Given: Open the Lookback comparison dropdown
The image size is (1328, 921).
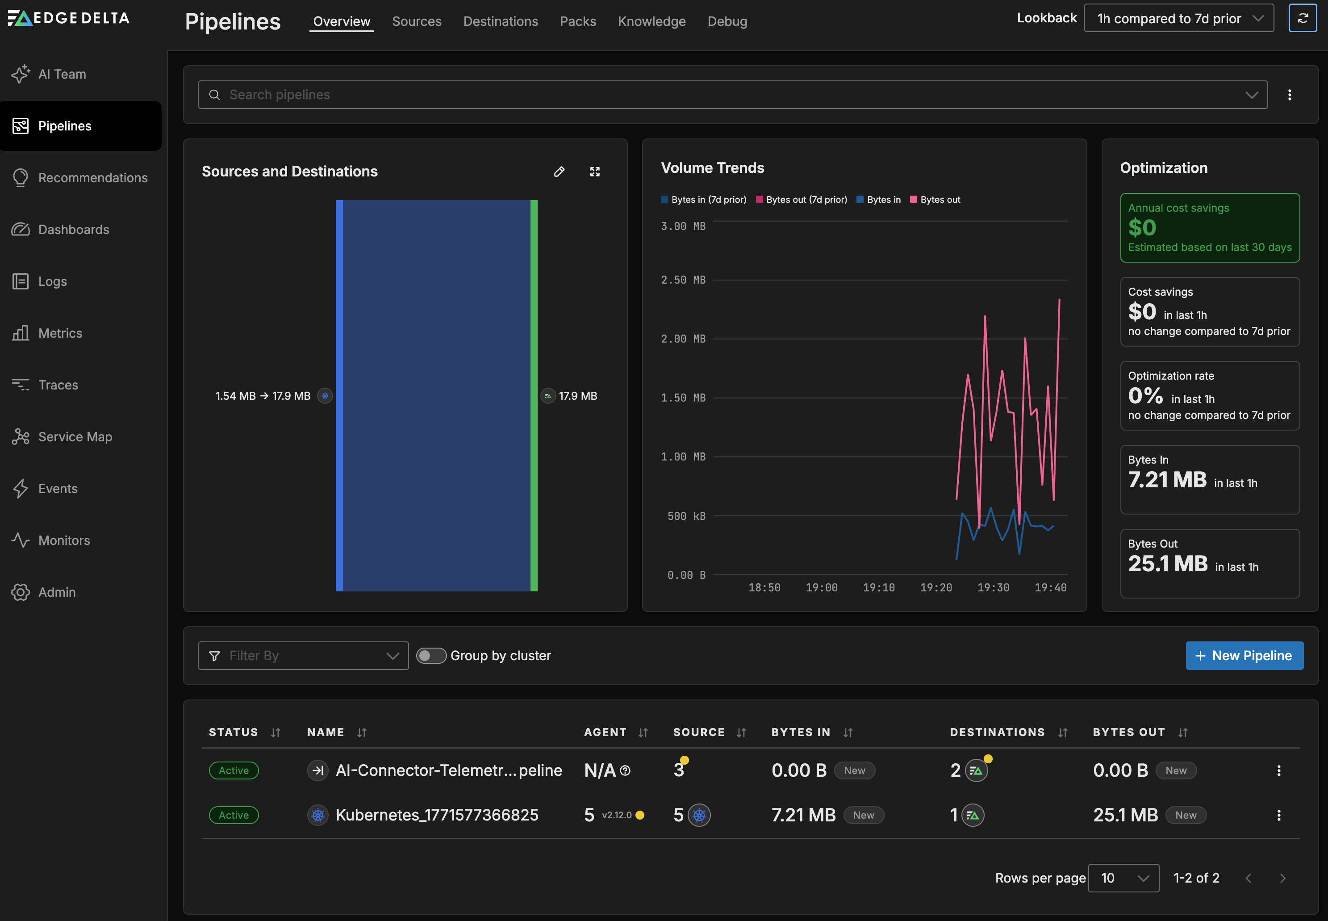Looking at the screenshot, I should pos(1178,18).
